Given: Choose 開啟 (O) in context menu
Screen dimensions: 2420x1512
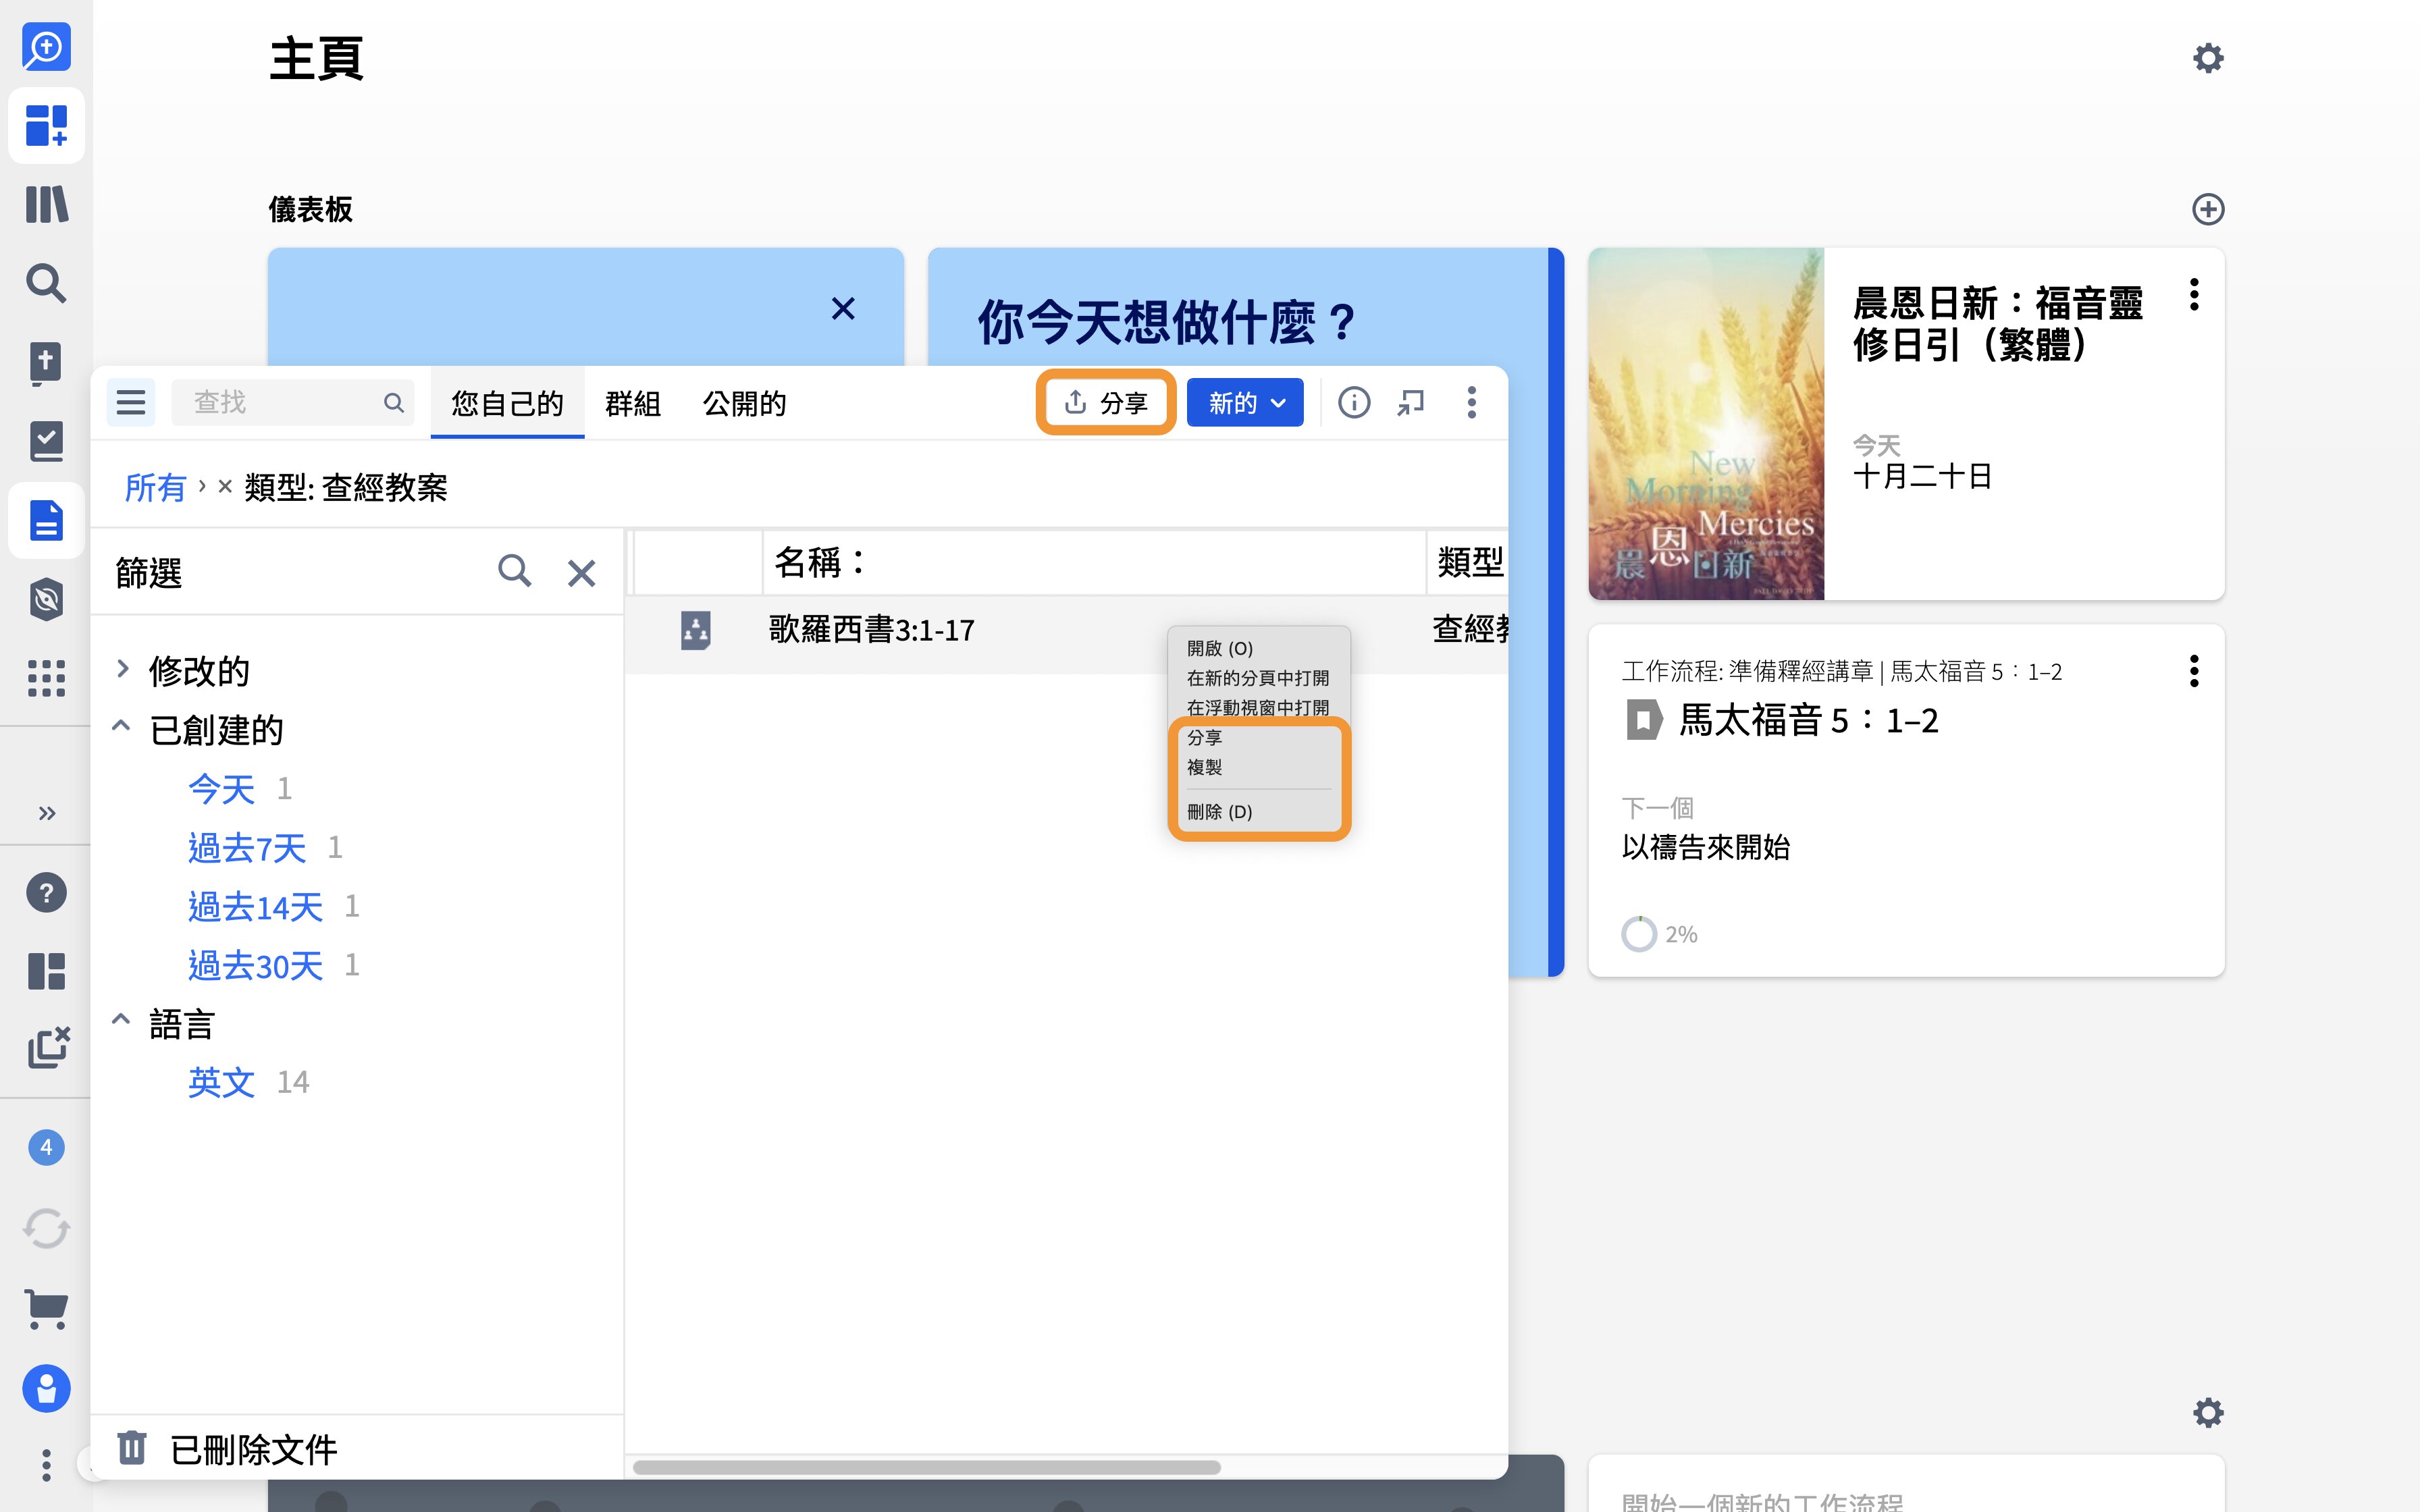Looking at the screenshot, I should (x=1219, y=649).
